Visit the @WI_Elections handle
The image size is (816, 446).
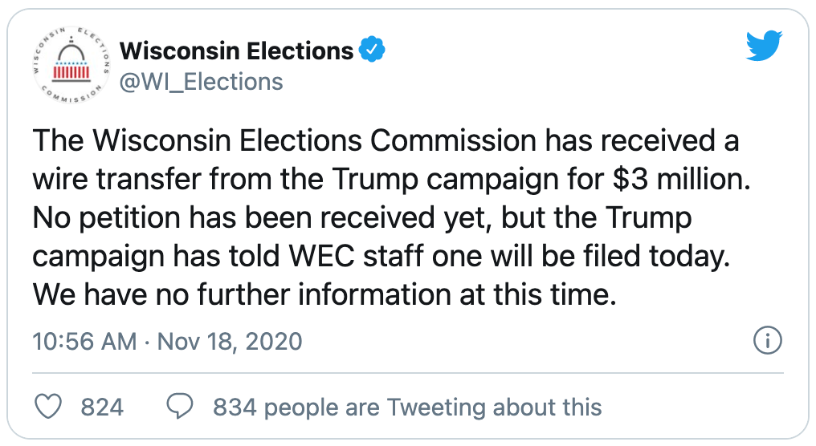[202, 82]
